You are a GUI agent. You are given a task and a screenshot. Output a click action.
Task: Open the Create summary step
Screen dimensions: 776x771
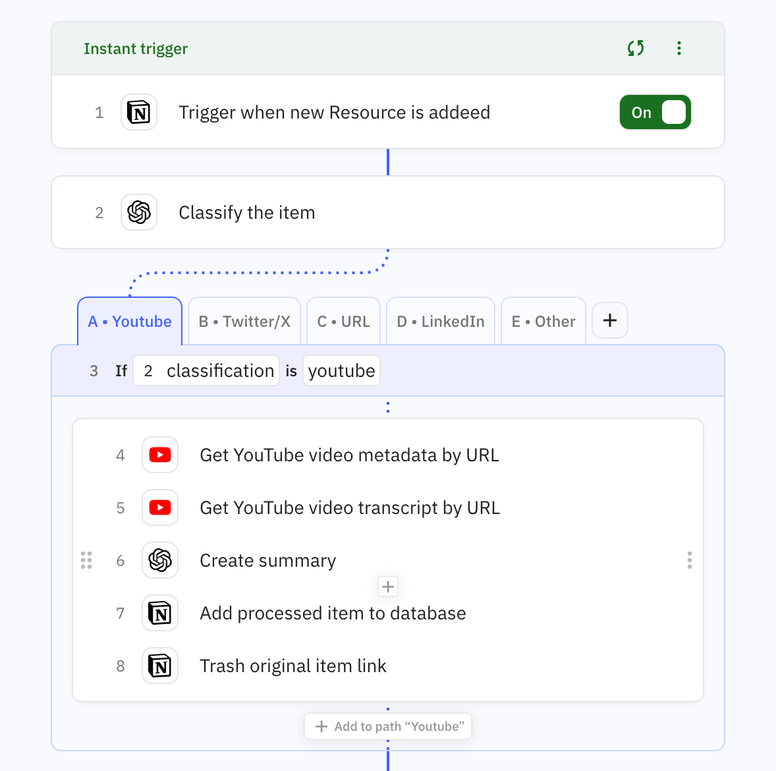pyautogui.click(x=388, y=560)
